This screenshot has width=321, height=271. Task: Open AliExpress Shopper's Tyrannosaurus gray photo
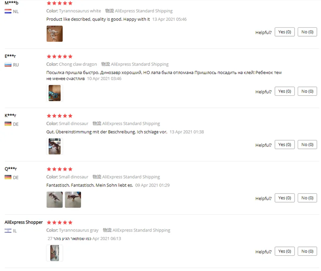coord(55,253)
